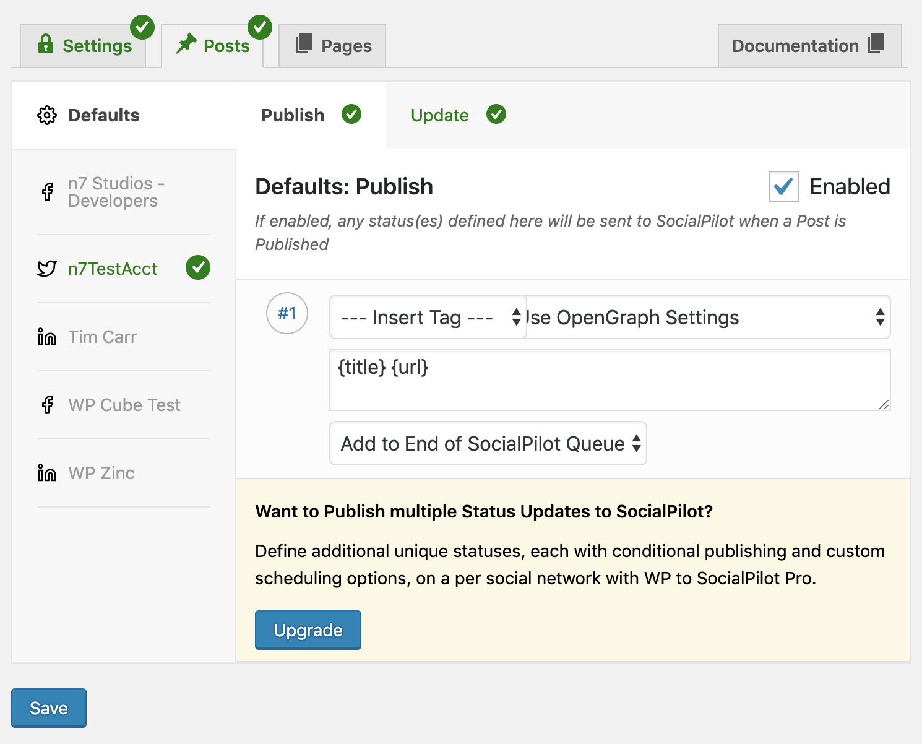Click the Facebook icon for n7 Studios

coord(48,192)
